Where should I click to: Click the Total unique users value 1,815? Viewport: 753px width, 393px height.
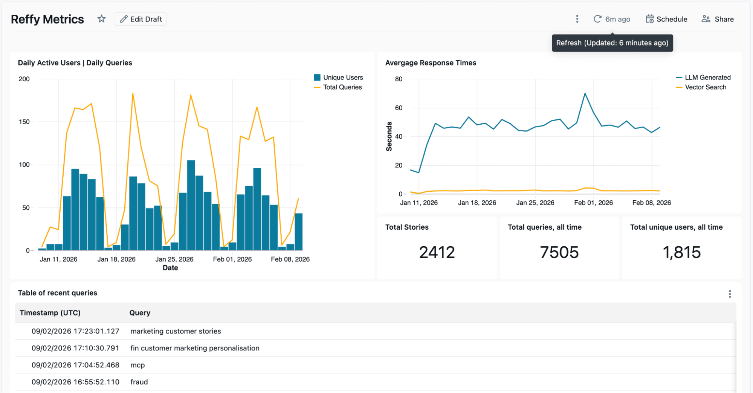(x=682, y=252)
